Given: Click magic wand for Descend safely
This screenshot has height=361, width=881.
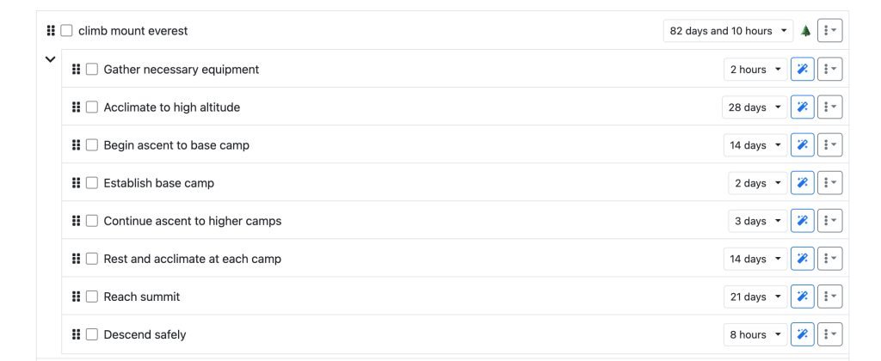Looking at the screenshot, I should (802, 334).
